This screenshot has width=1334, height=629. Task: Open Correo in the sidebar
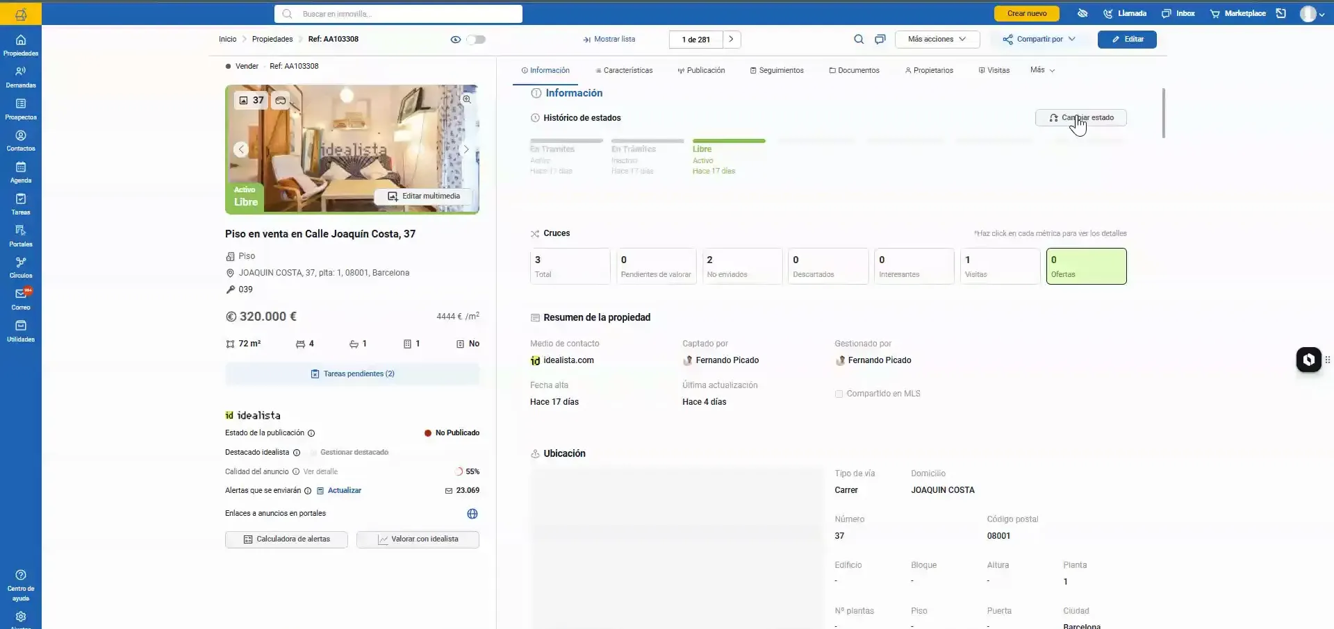[21, 299]
